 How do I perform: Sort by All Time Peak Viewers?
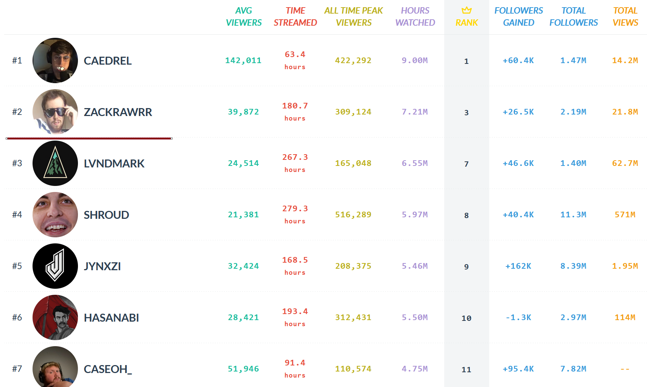[x=353, y=17]
